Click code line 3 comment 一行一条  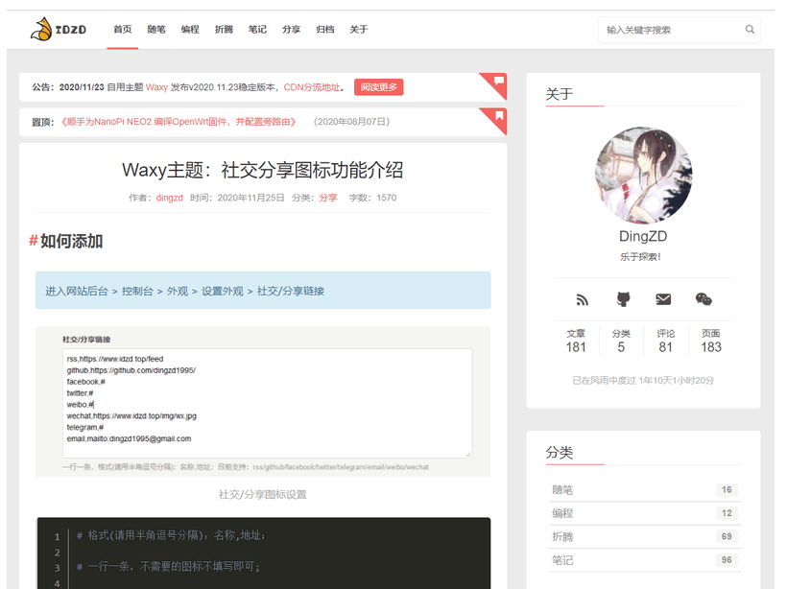point(169,567)
